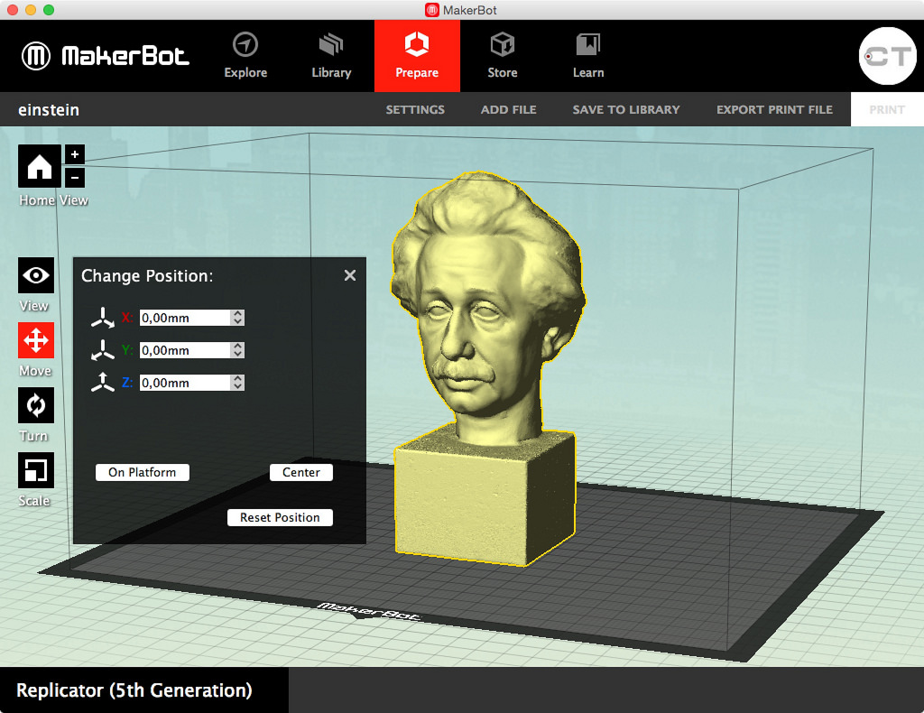Open the Learn tab

pyautogui.click(x=588, y=56)
